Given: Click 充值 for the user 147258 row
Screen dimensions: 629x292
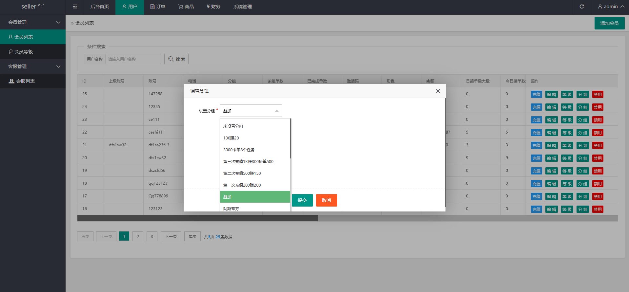Looking at the screenshot, I should coord(537,94).
